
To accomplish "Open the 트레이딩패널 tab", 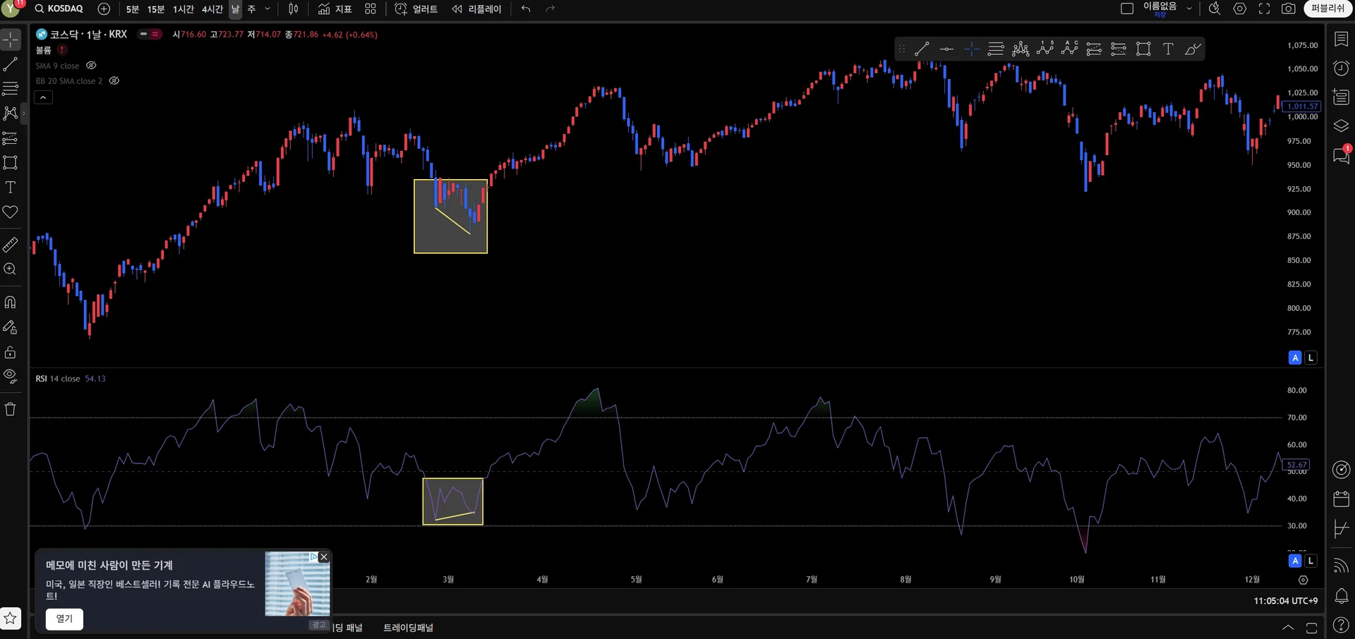I will [x=408, y=628].
